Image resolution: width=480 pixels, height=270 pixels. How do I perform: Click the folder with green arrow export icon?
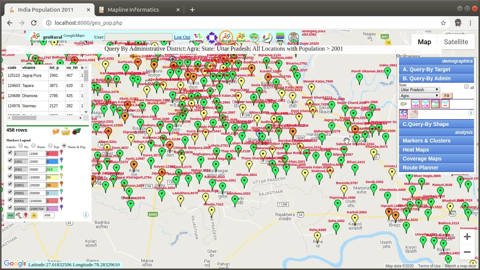pyautogui.click(x=66, y=131)
